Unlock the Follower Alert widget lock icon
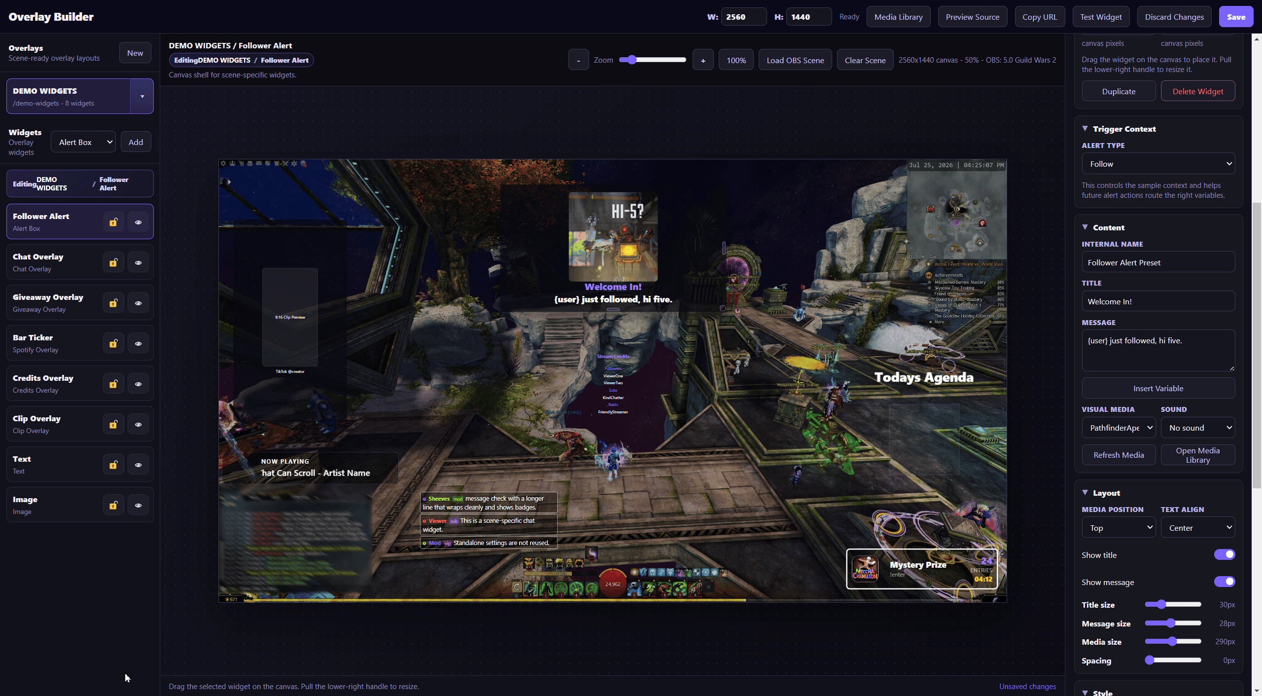Screen dimensions: 1262x696 coord(113,222)
